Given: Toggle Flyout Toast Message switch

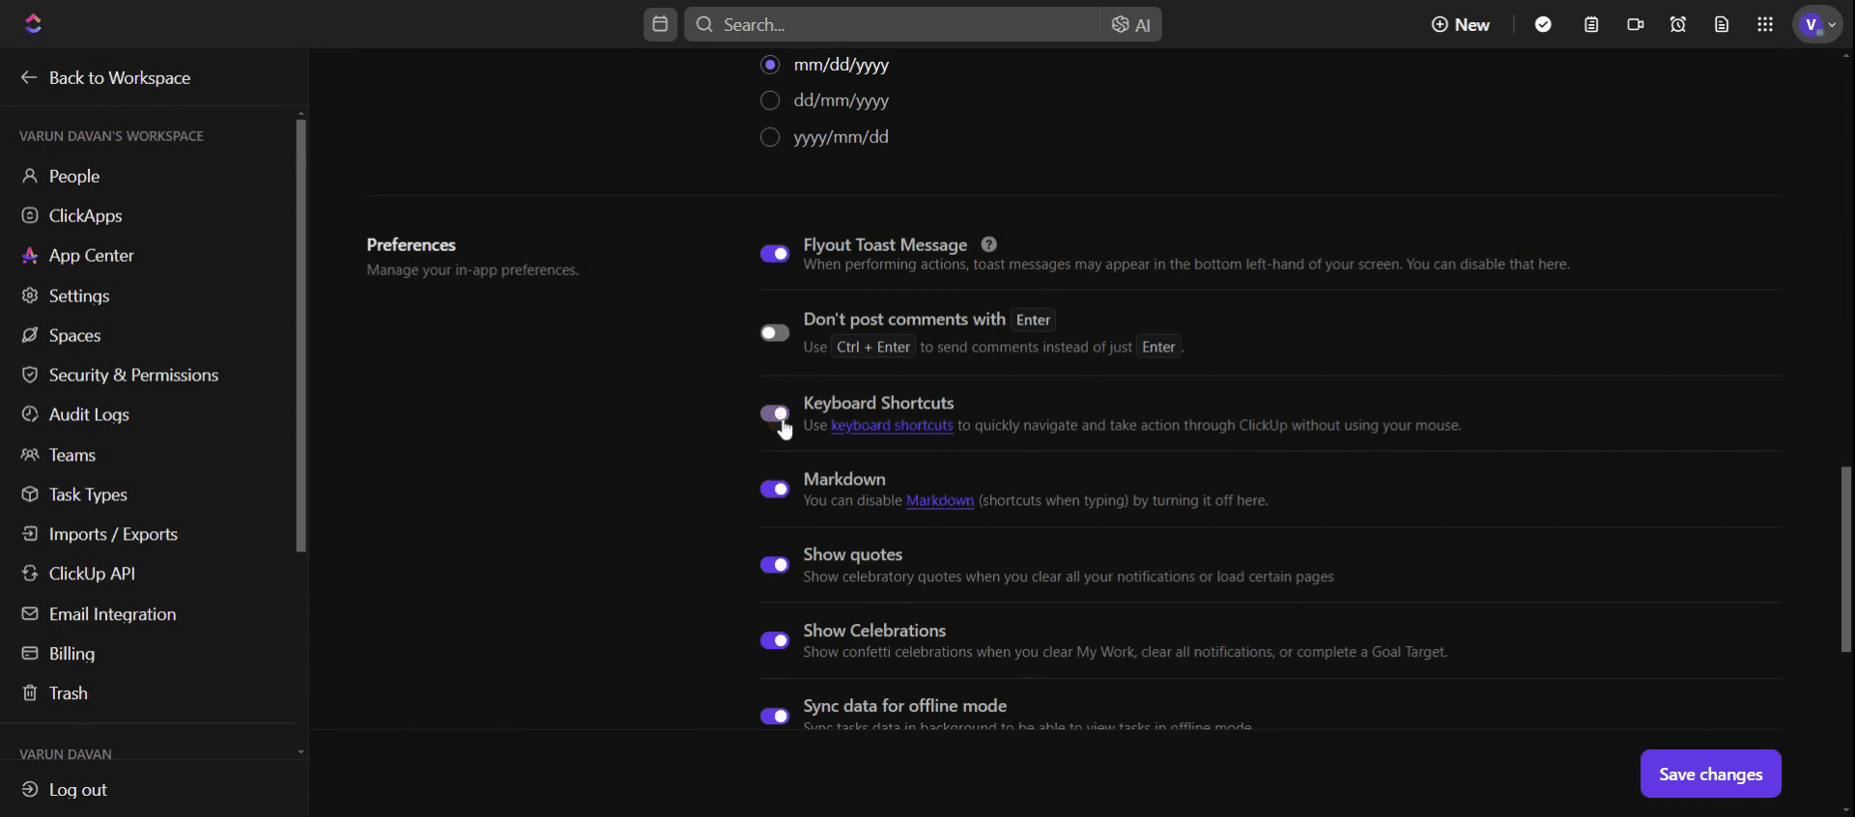Looking at the screenshot, I should pos(775,254).
